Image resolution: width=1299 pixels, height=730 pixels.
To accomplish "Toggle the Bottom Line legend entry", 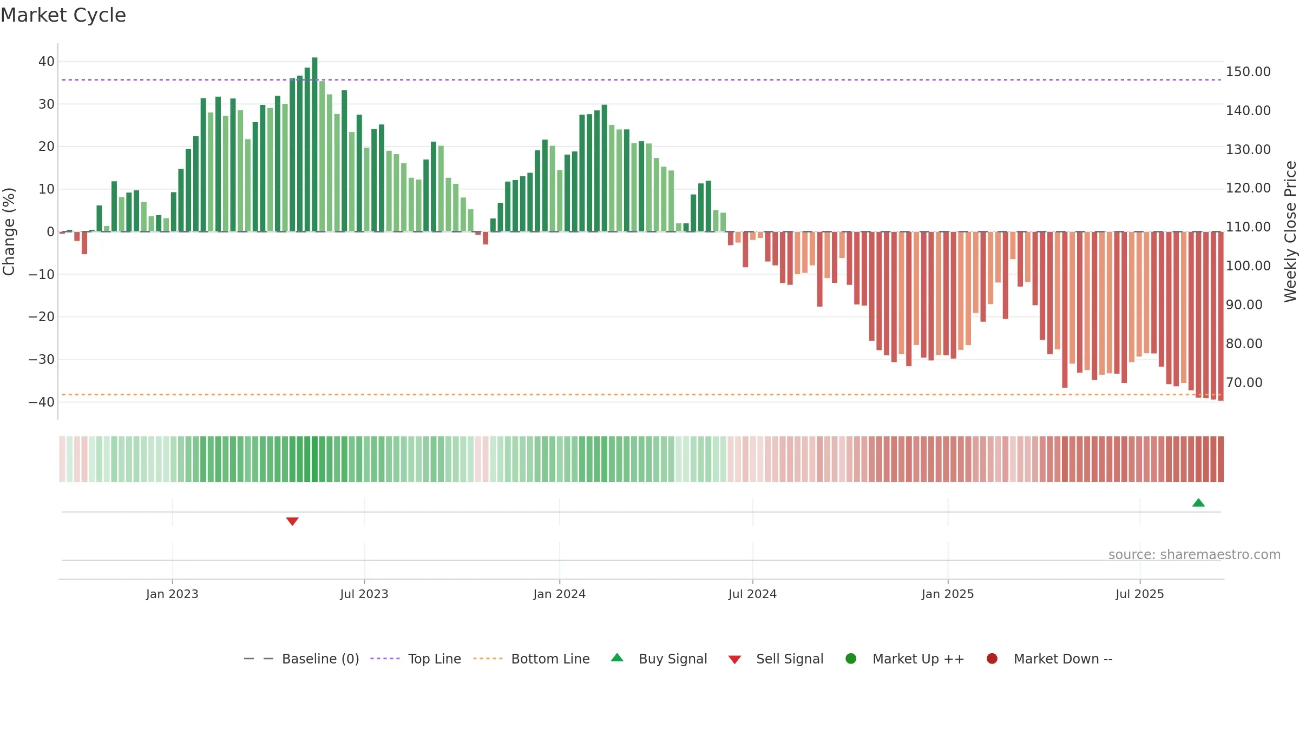I will coord(531,659).
